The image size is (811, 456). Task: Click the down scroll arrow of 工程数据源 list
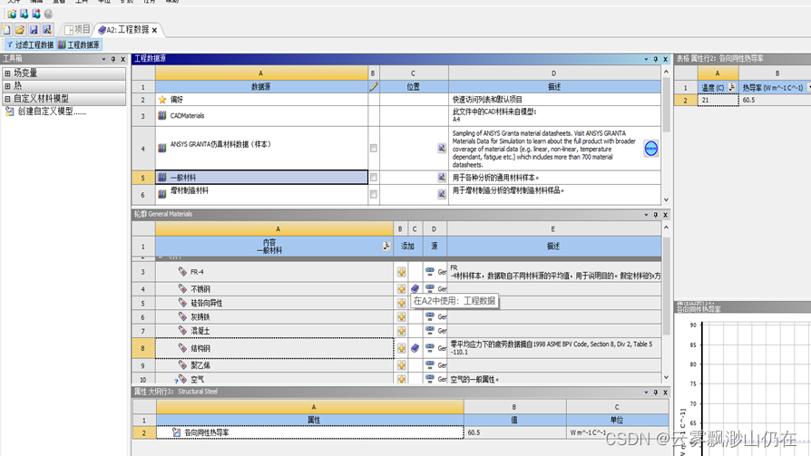[x=666, y=200]
